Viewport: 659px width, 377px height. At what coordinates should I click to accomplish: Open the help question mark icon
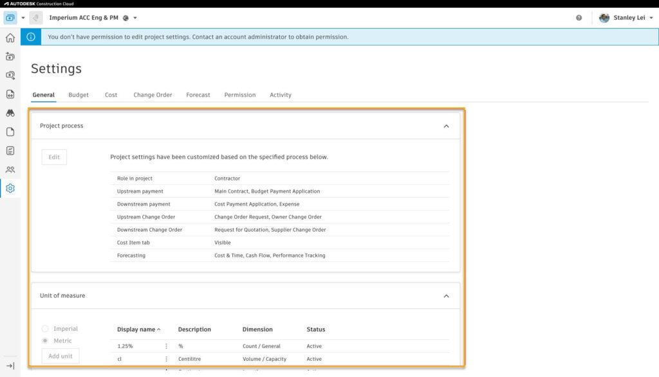pos(579,17)
